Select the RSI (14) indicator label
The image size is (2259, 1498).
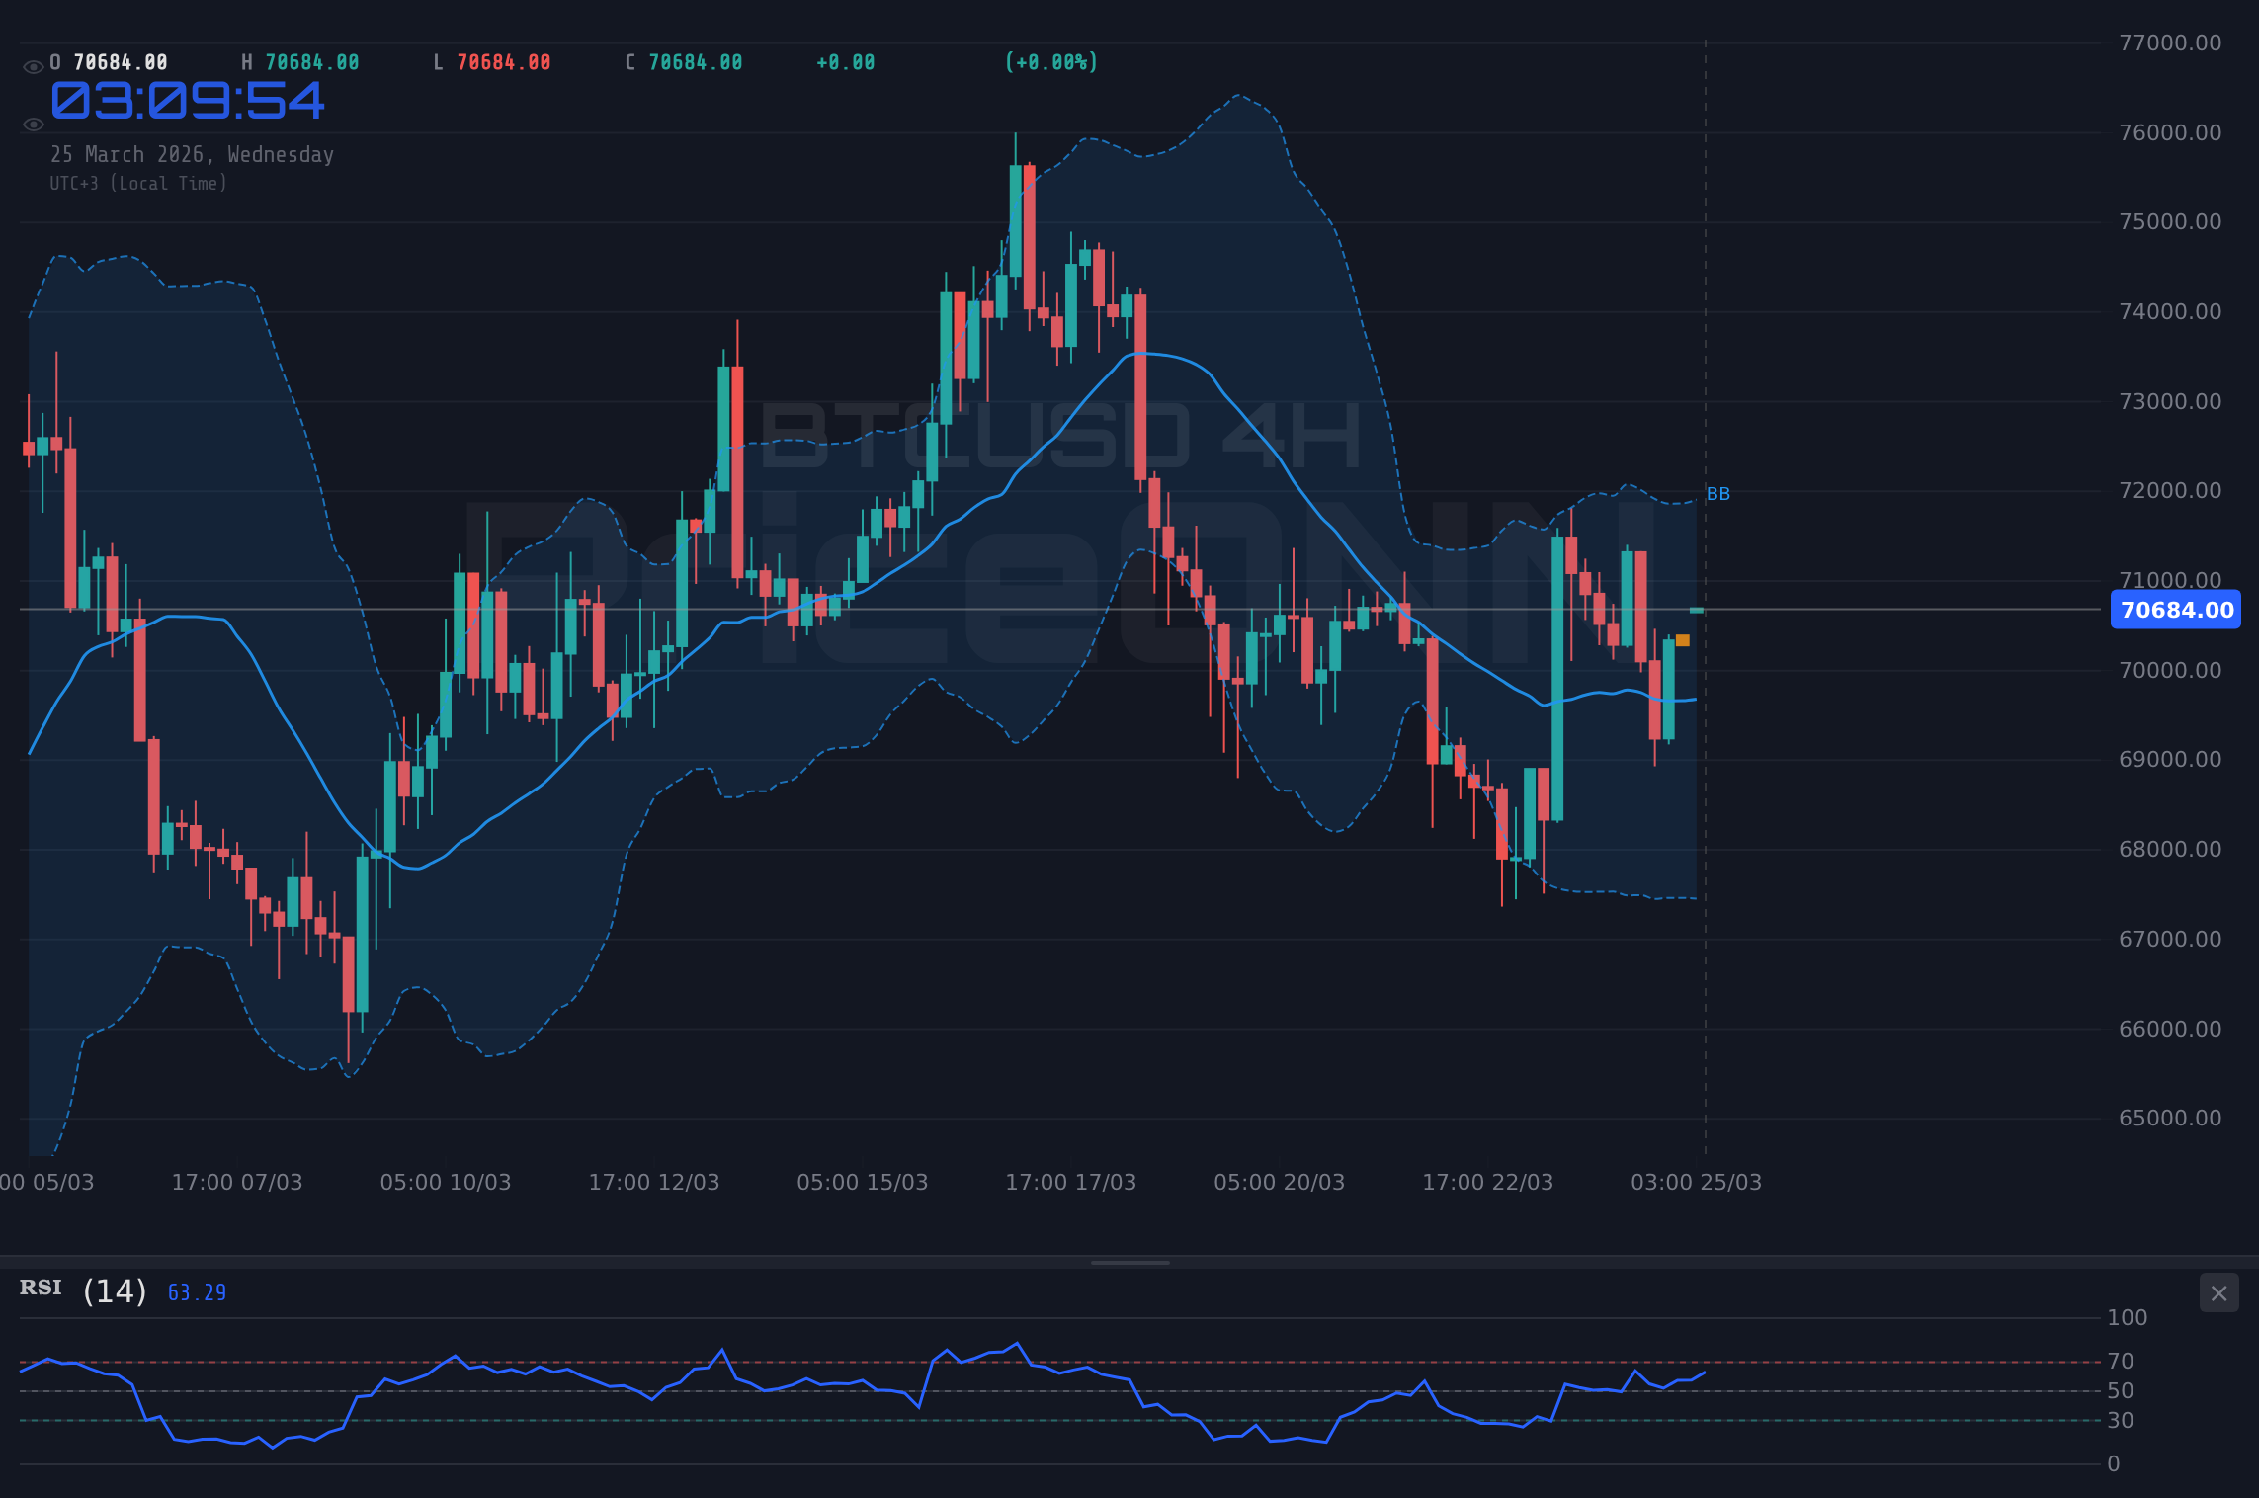81,1289
